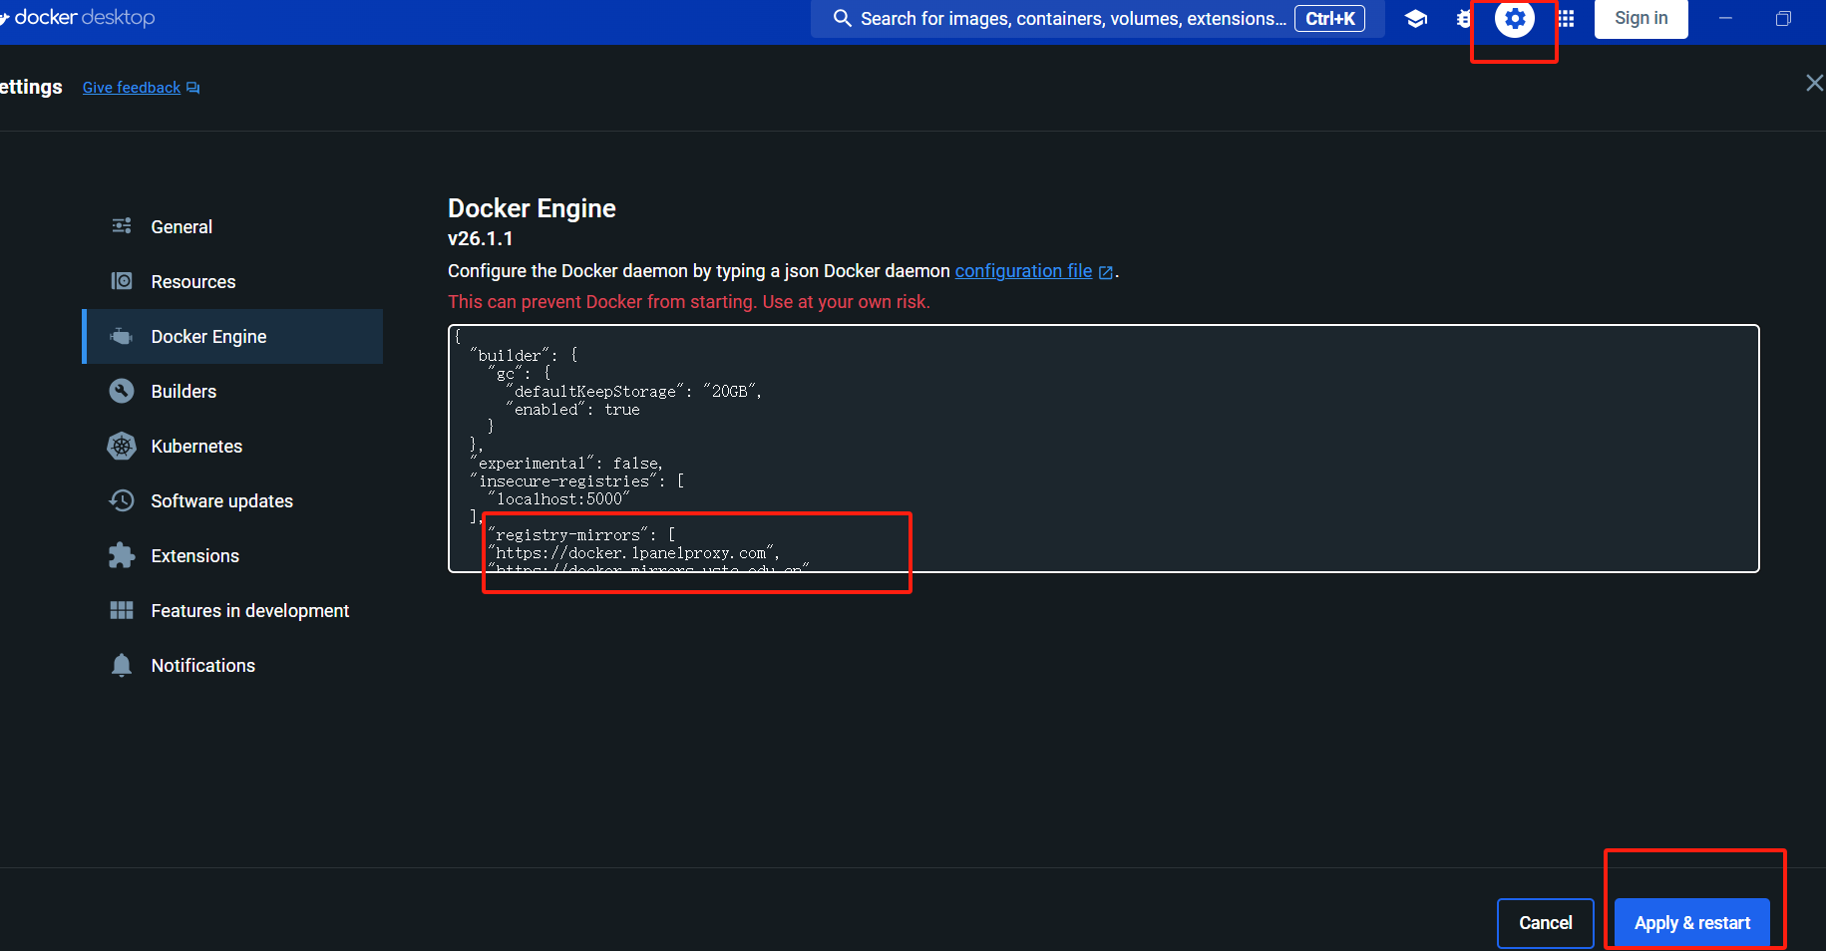Click the docker desktop logo

pyautogui.click(x=78, y=18)
